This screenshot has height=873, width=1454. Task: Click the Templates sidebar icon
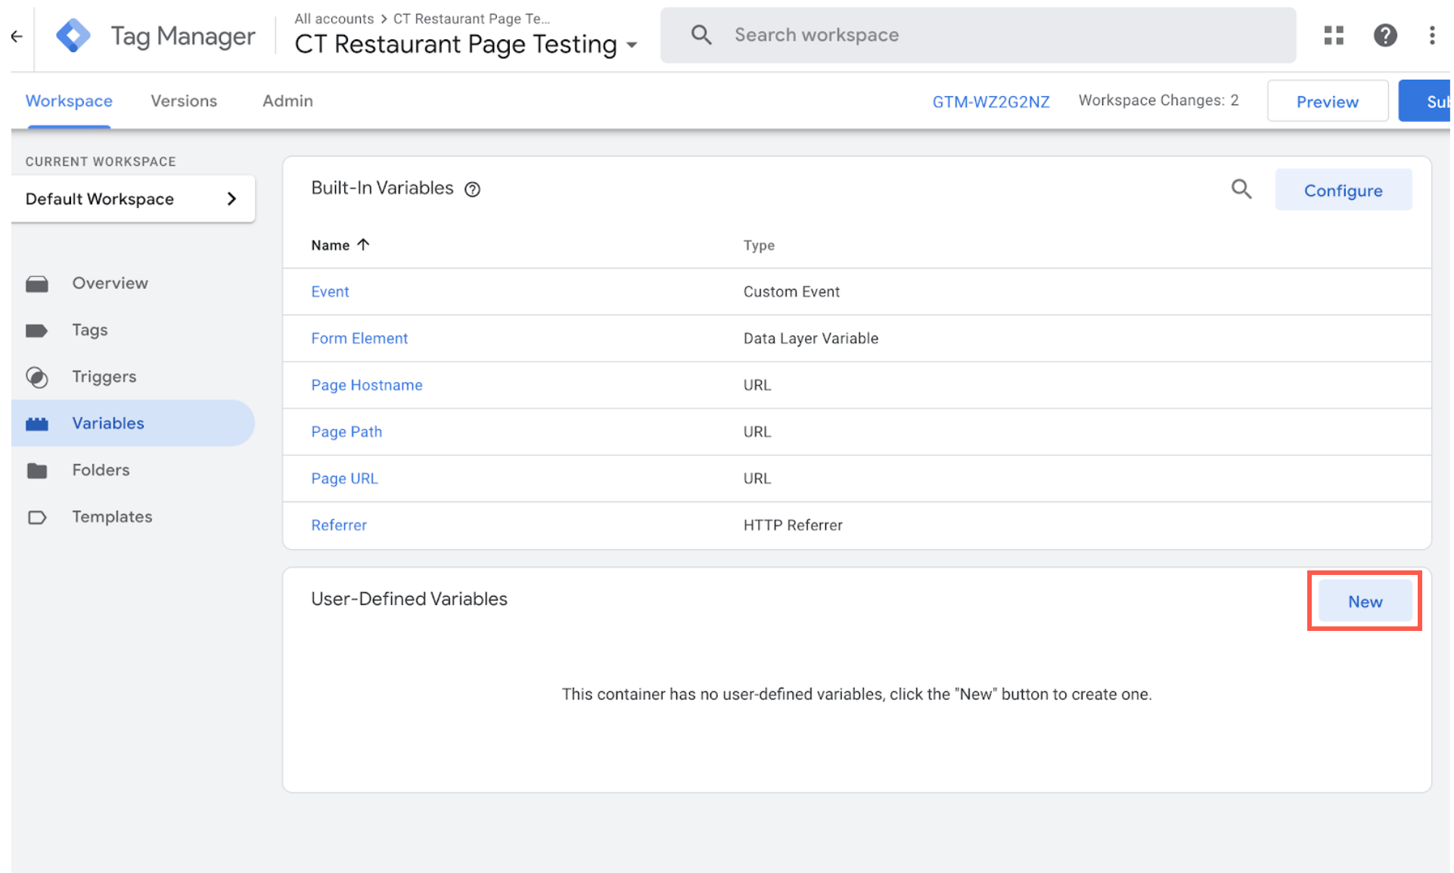pyautogui.click(x=37, y=517)
